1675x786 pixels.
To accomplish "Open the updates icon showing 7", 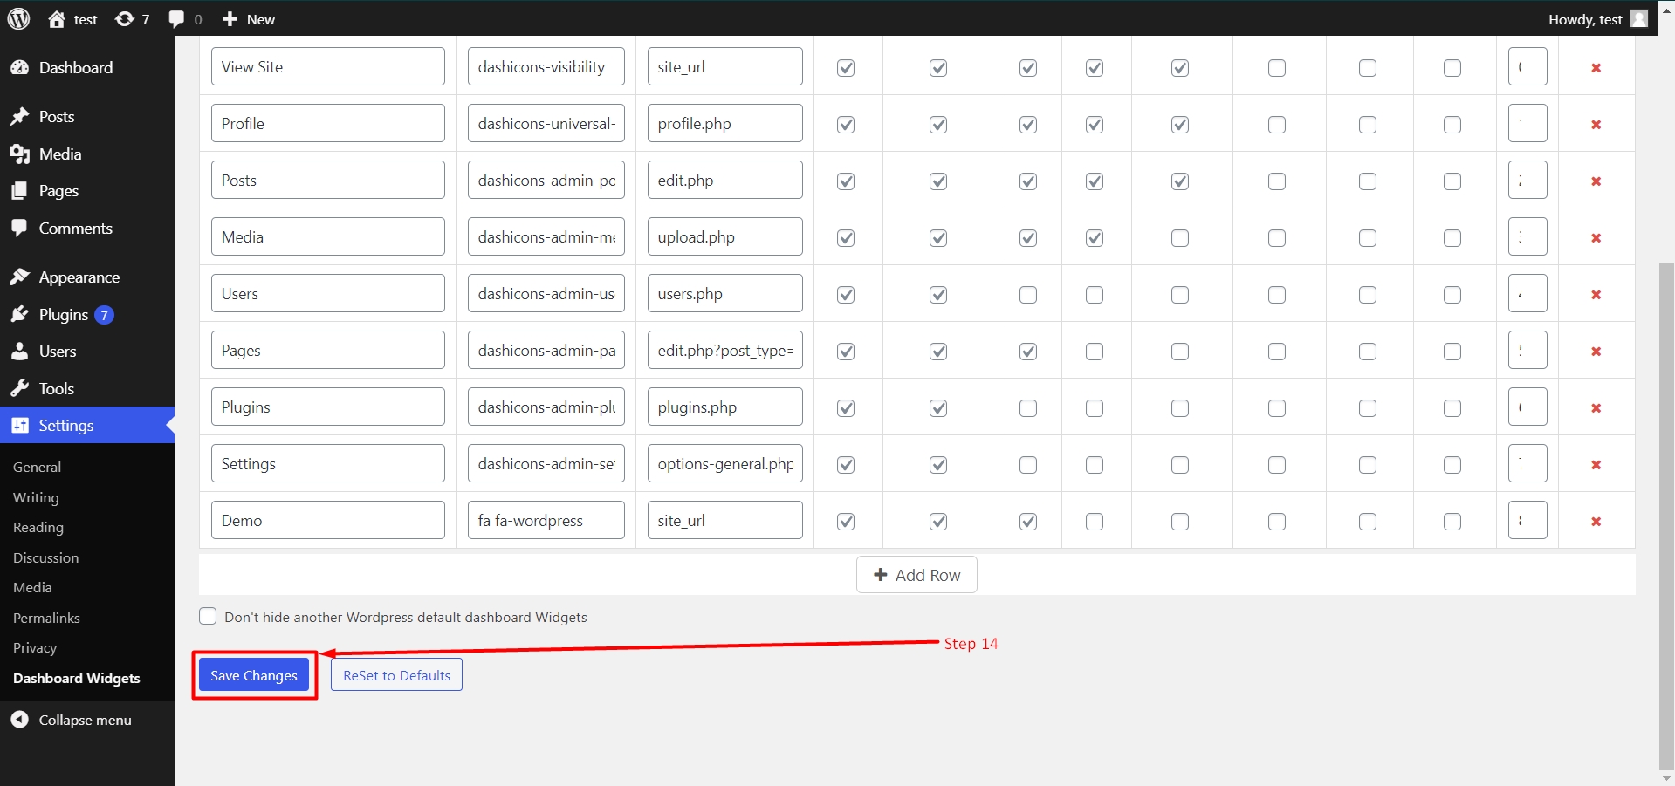I will tap(124, 19).
